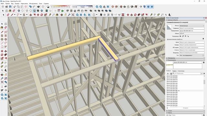
Task: Click the Save floppy disk icon
Action: click(x=10, y=6)
